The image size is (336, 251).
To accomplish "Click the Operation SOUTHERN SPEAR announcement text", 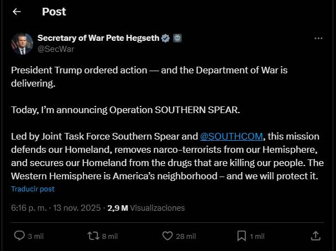I will point(126,110).
